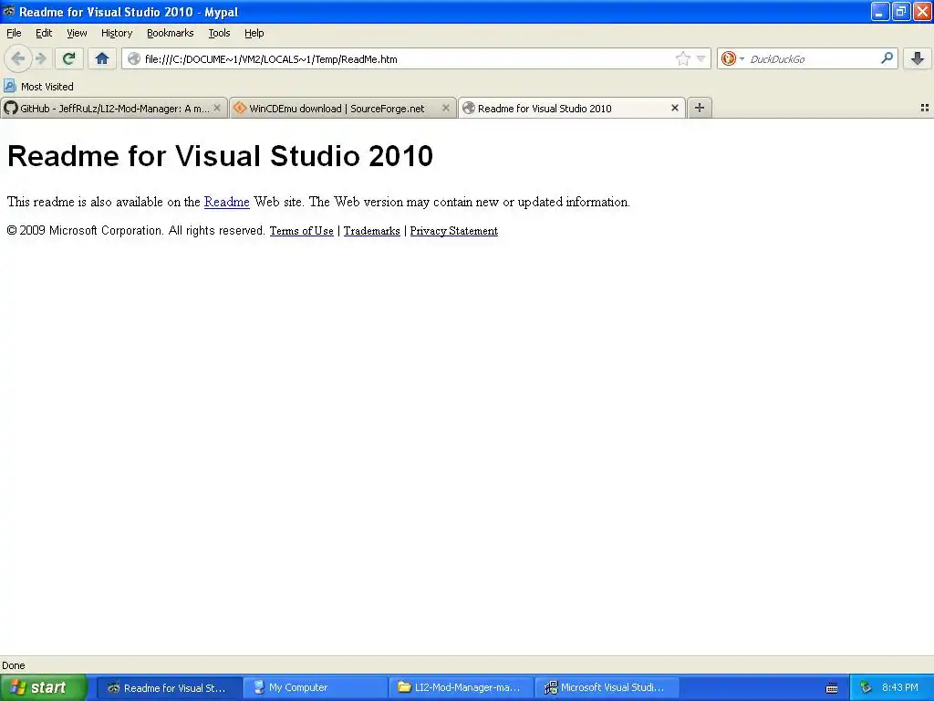The image size is (934, 701).
Task: Close the GitHub LI2-Mod-Manager tab
Action: tap(217, 108)
